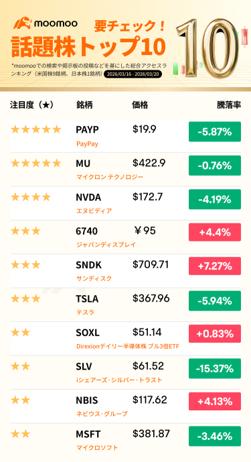Open the マイクロン テクノロジー link
This screenshot has width=251, height=462.
(x=110, y=177)
